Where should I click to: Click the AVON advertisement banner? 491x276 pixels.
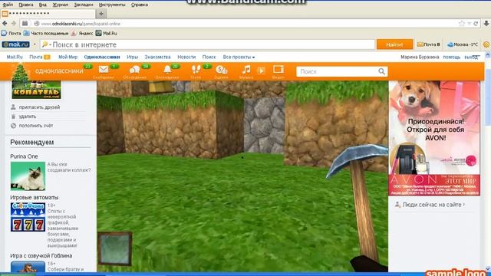click(x=434, y=138)
